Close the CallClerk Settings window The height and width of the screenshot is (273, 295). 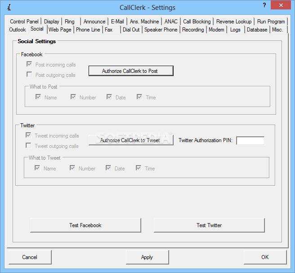281,5
